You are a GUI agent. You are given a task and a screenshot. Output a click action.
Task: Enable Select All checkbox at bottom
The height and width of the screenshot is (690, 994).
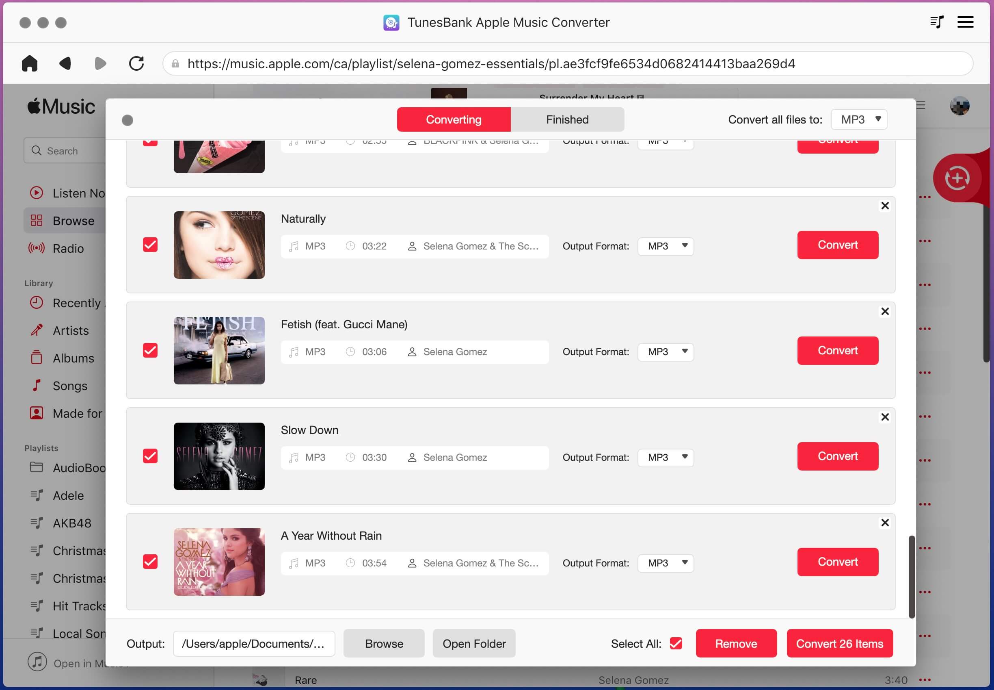tap(677, 643)
